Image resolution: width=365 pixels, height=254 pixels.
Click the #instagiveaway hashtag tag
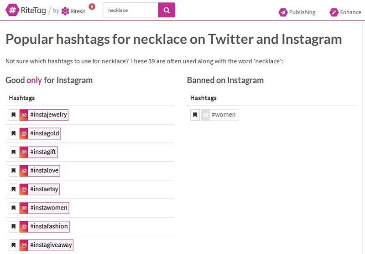pyautogui.click(x=51, y=245)
